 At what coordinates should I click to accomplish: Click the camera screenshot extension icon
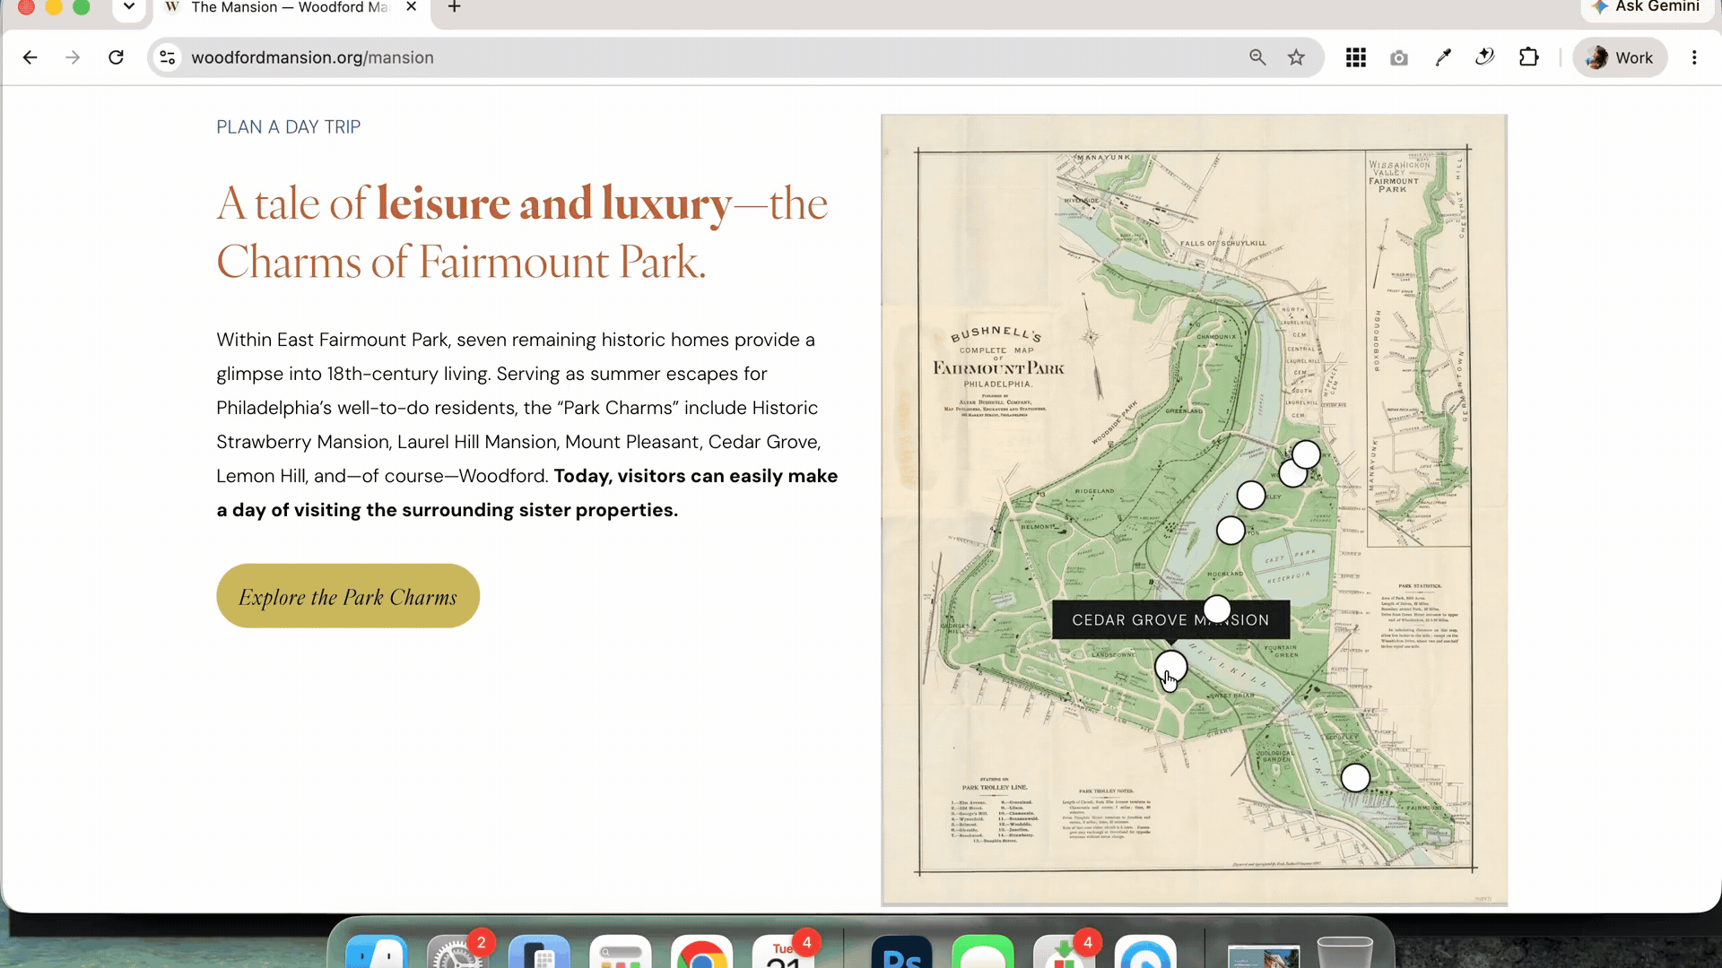pos(1398,58)
